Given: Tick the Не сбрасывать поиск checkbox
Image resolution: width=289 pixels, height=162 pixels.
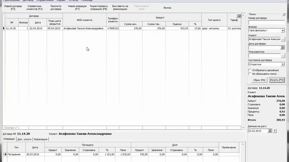Looking at the screenshot, I should click(250, 74).
